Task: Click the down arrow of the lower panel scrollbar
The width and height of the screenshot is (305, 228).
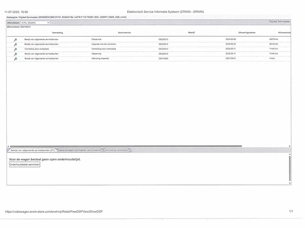Action: [290, 183]
